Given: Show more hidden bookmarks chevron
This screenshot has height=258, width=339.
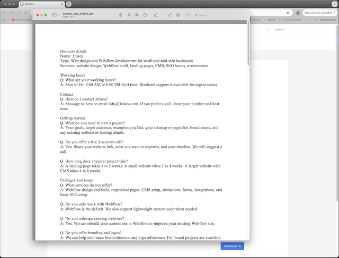Looking at the screenshot, I should 307,20.
